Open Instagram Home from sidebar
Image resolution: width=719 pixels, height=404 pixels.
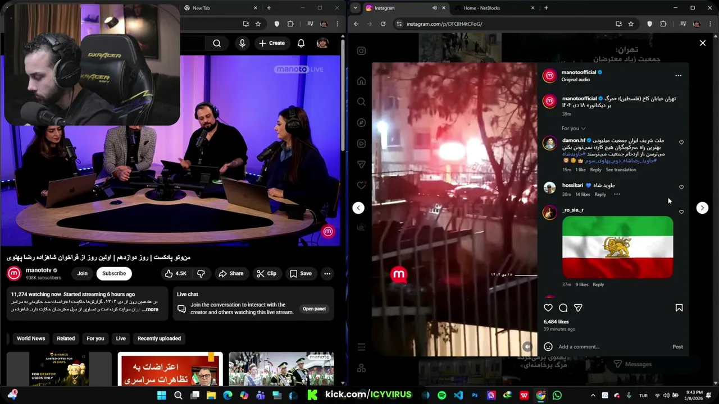pos(361,81)
